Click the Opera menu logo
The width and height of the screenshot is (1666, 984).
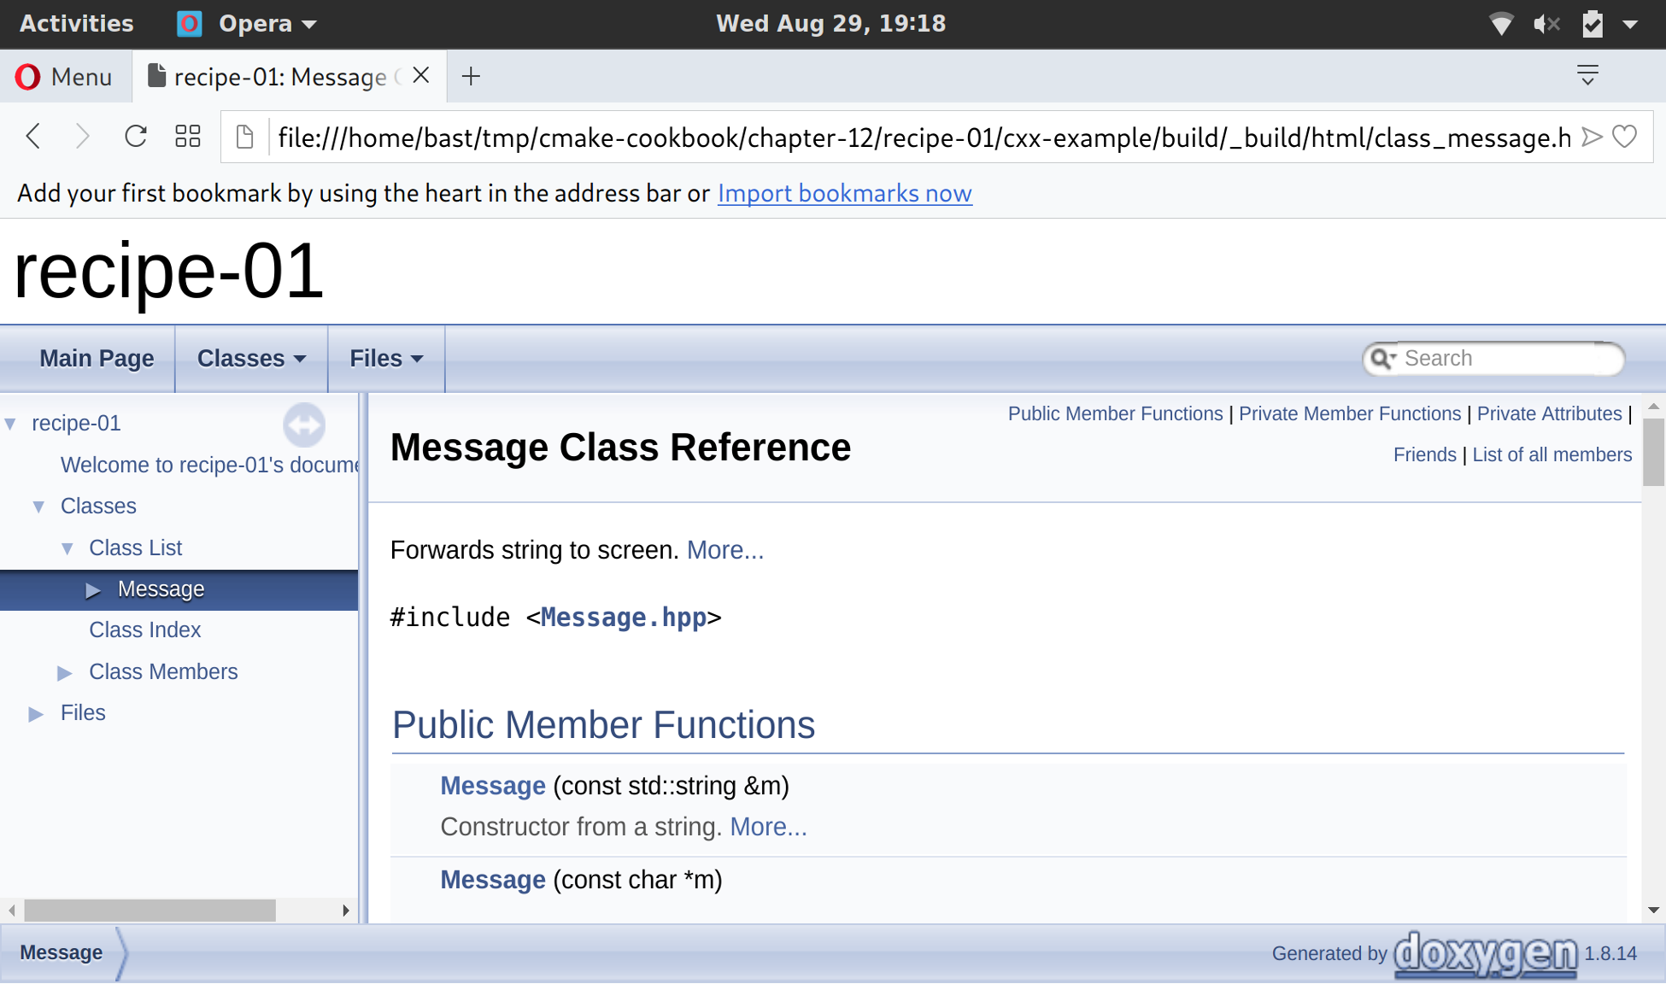(27, 77)
